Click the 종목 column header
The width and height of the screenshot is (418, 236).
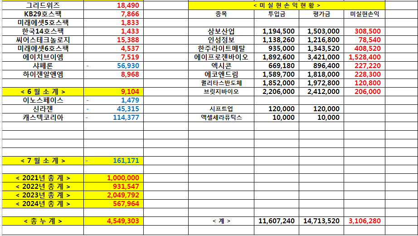pos(221,14)
